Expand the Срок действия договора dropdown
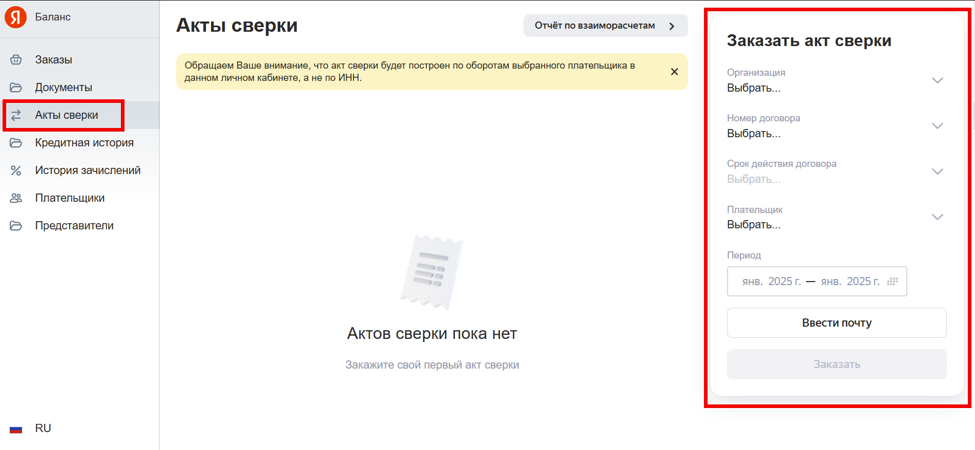Screen dimensions: 975x450 point(937,172)
